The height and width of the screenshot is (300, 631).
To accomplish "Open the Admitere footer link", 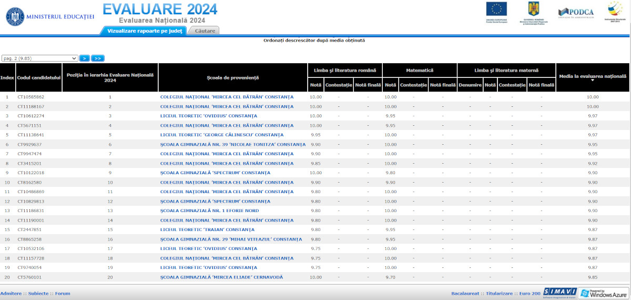I will click(12, 293).
